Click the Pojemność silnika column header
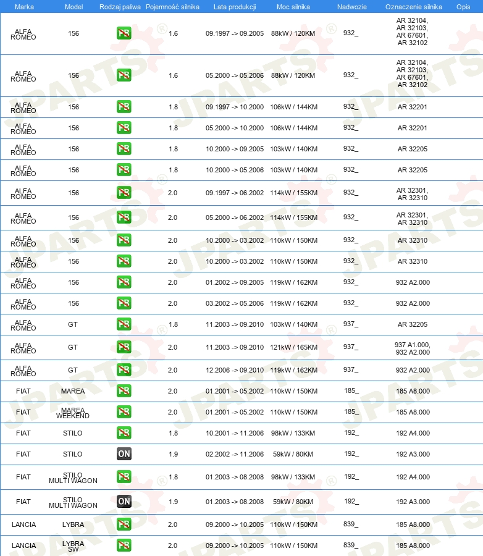483x556 pixels. click(172, 7)
